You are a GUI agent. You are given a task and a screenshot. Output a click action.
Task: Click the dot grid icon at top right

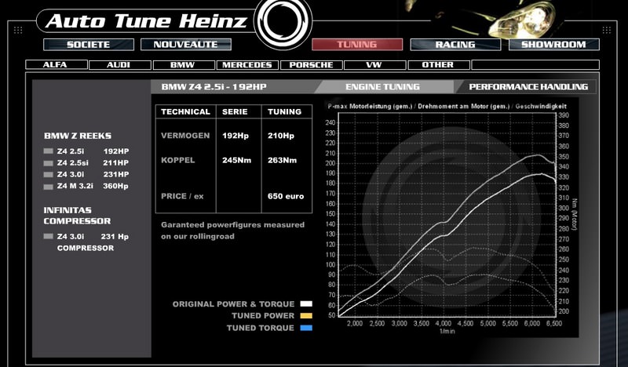click(x=607, y=30)
